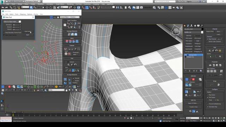Toggle Rotate checkbox in Arrange Elements
Viewport: 226px width, 127px height.
coord(73,81)
